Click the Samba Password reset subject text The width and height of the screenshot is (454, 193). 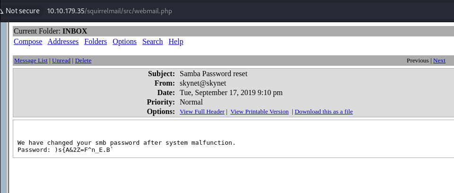pyautogui.click(x=213, y=74)
